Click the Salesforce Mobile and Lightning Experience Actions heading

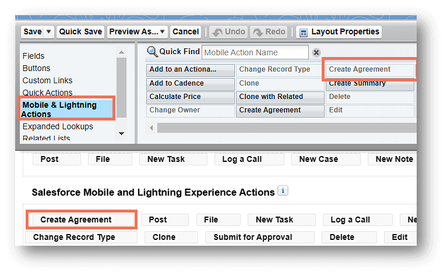pyautogui.click(x=153, y=192)
